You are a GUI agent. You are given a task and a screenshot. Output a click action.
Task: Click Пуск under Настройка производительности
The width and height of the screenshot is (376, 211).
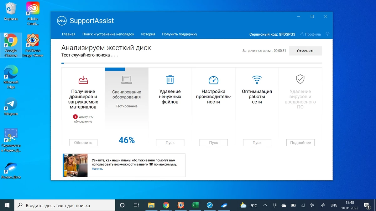(x=213, y=143)
